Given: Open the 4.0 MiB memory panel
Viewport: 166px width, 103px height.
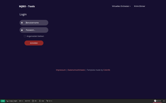Looking at the screenshot, I should [x=27, y=101].
